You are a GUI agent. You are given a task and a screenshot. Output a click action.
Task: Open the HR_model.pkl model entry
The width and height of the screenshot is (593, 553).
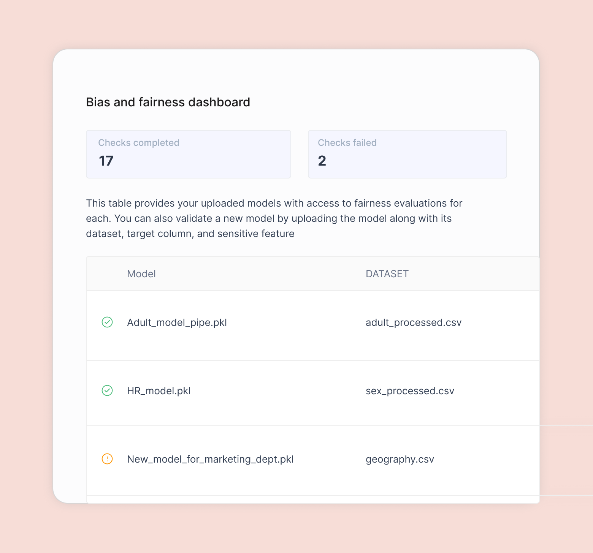coord(159,391)
